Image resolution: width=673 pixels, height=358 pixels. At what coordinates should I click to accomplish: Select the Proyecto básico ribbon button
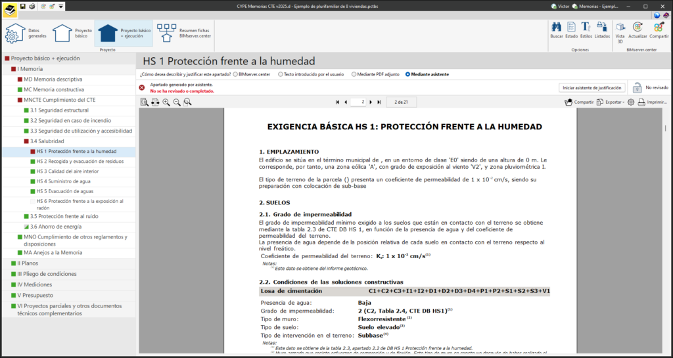[x=72, y=34]
